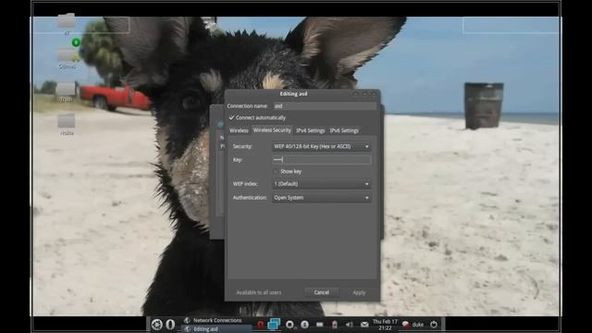Viewport: 592px width, 333px height.
Task: Open the duke user menu in the taskbar
Action: coord(413,325)
